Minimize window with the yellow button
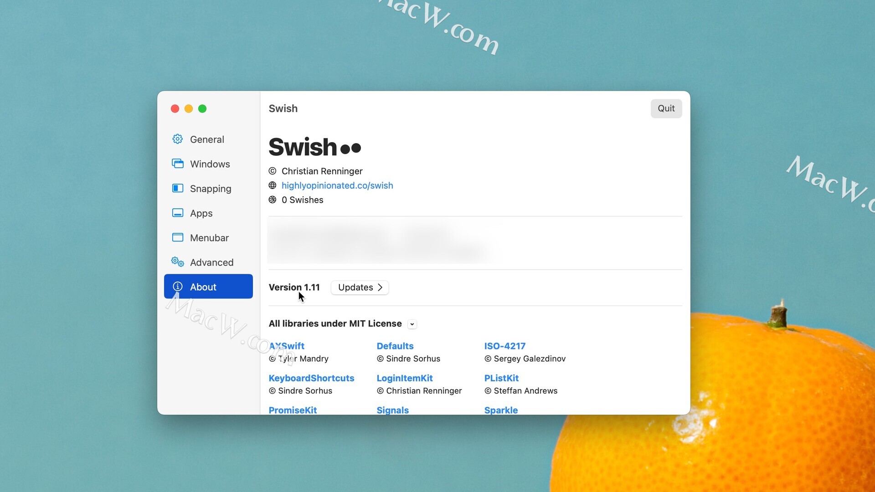The image size is (875, 492). [189, 108]
